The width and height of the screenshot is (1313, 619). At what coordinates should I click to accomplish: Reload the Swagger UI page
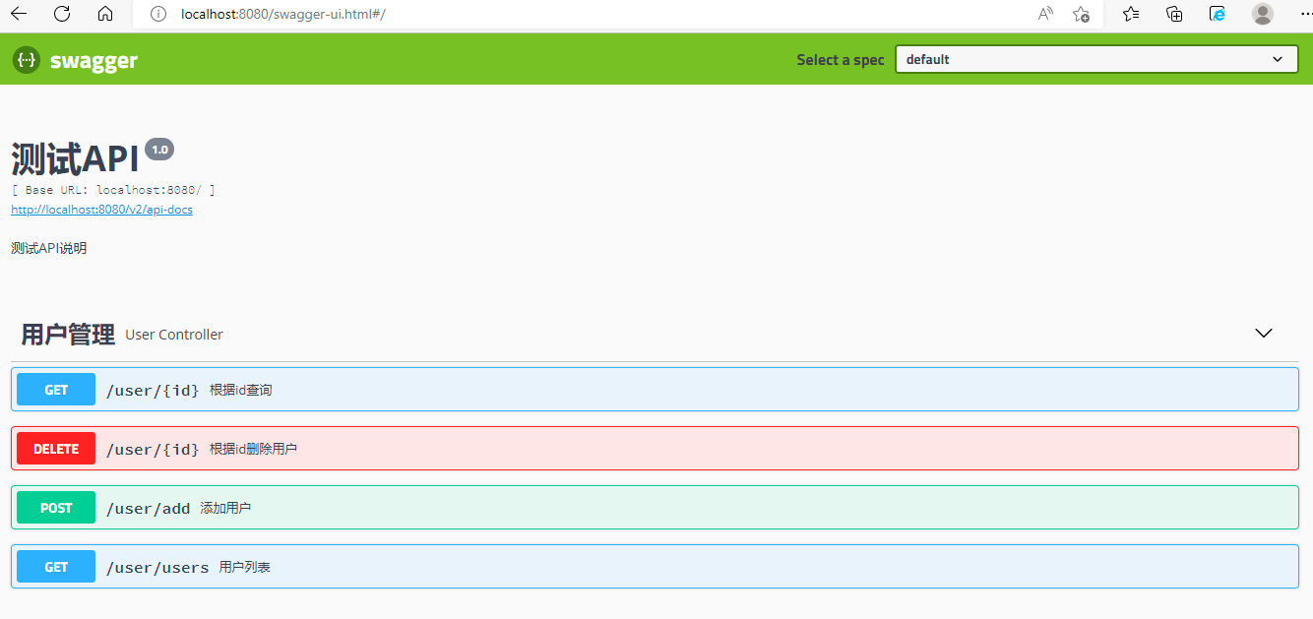click(62, 14)
